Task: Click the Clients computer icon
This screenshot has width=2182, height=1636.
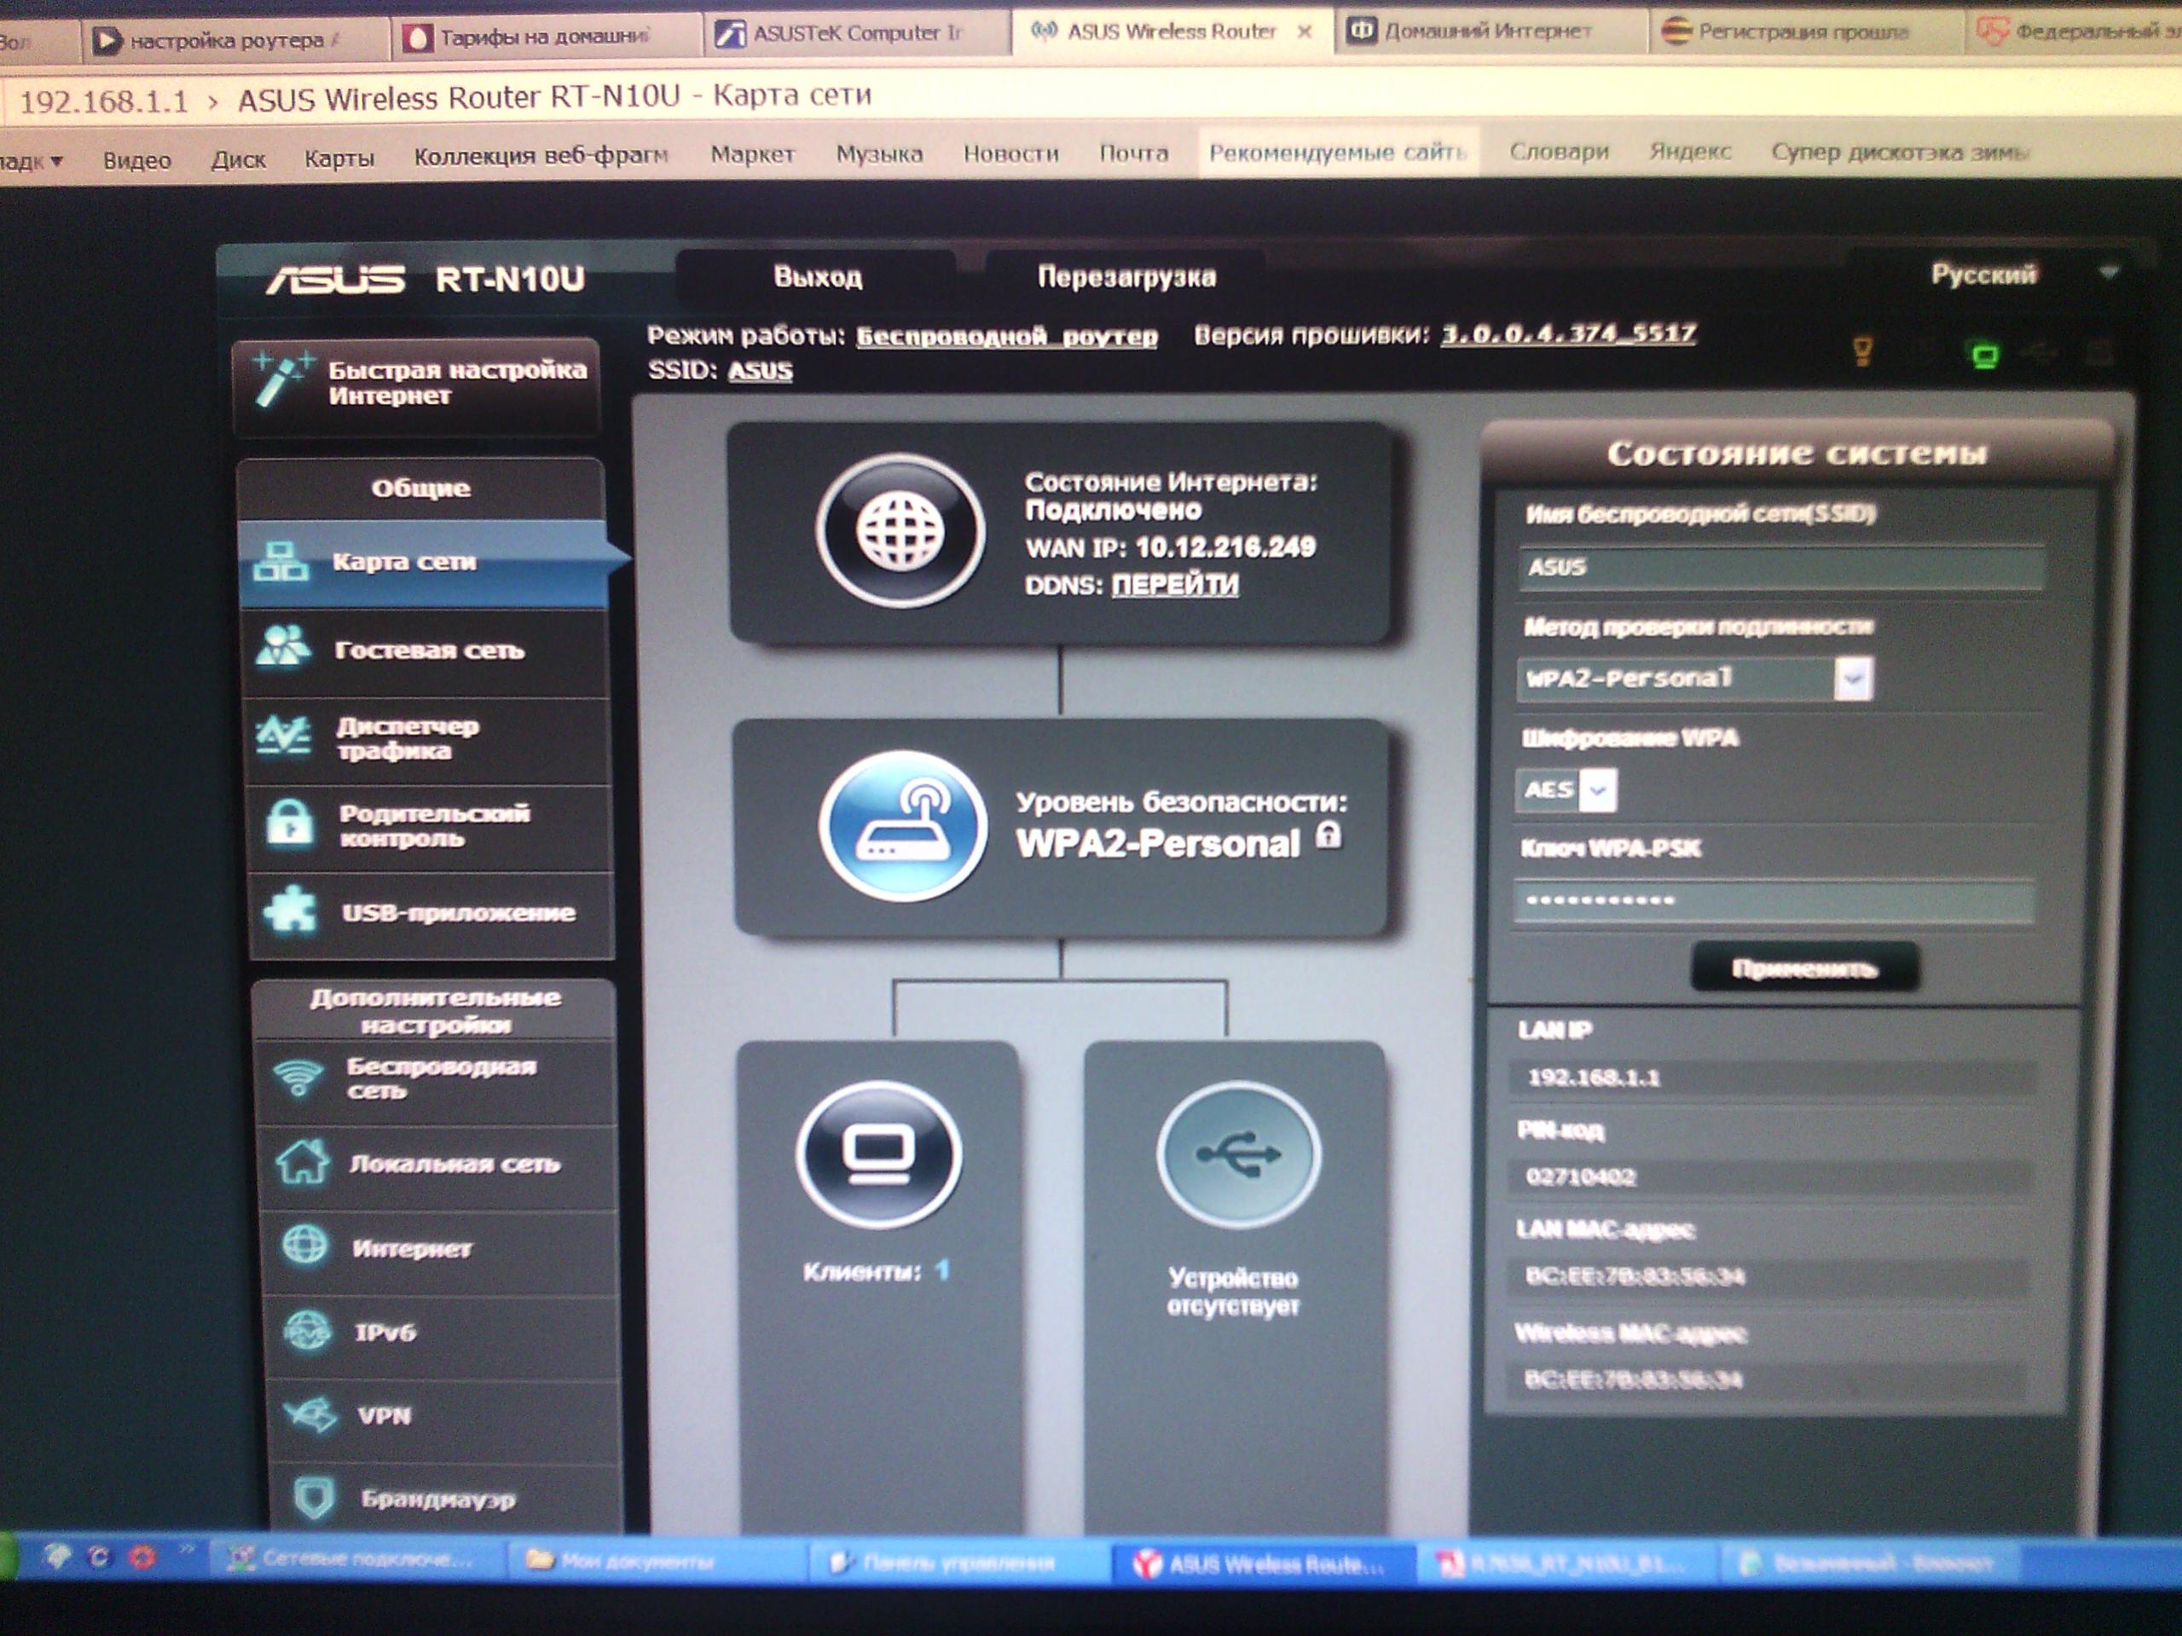Action: (x=878, y=1153)
